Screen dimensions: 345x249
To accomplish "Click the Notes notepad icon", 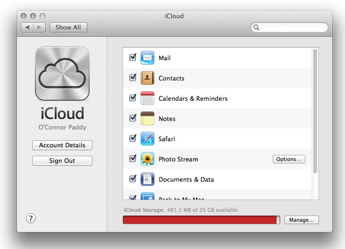I will click(x=147, y=119).
